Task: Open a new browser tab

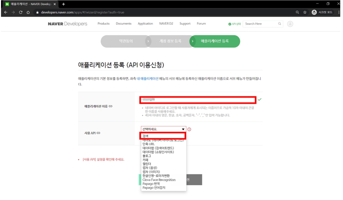Action: pos(63,4)
